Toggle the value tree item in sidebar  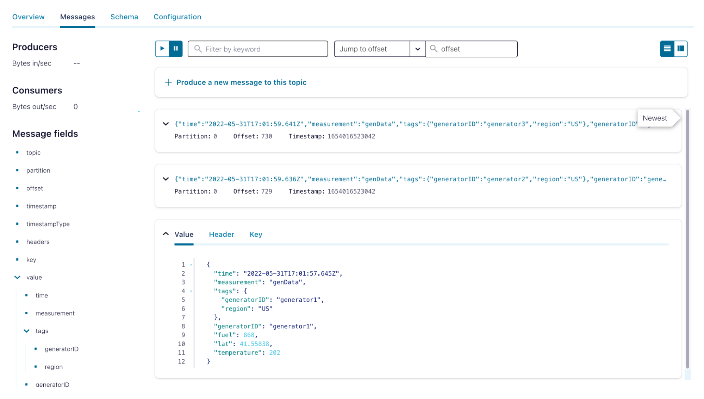click(x=17, y=278)
